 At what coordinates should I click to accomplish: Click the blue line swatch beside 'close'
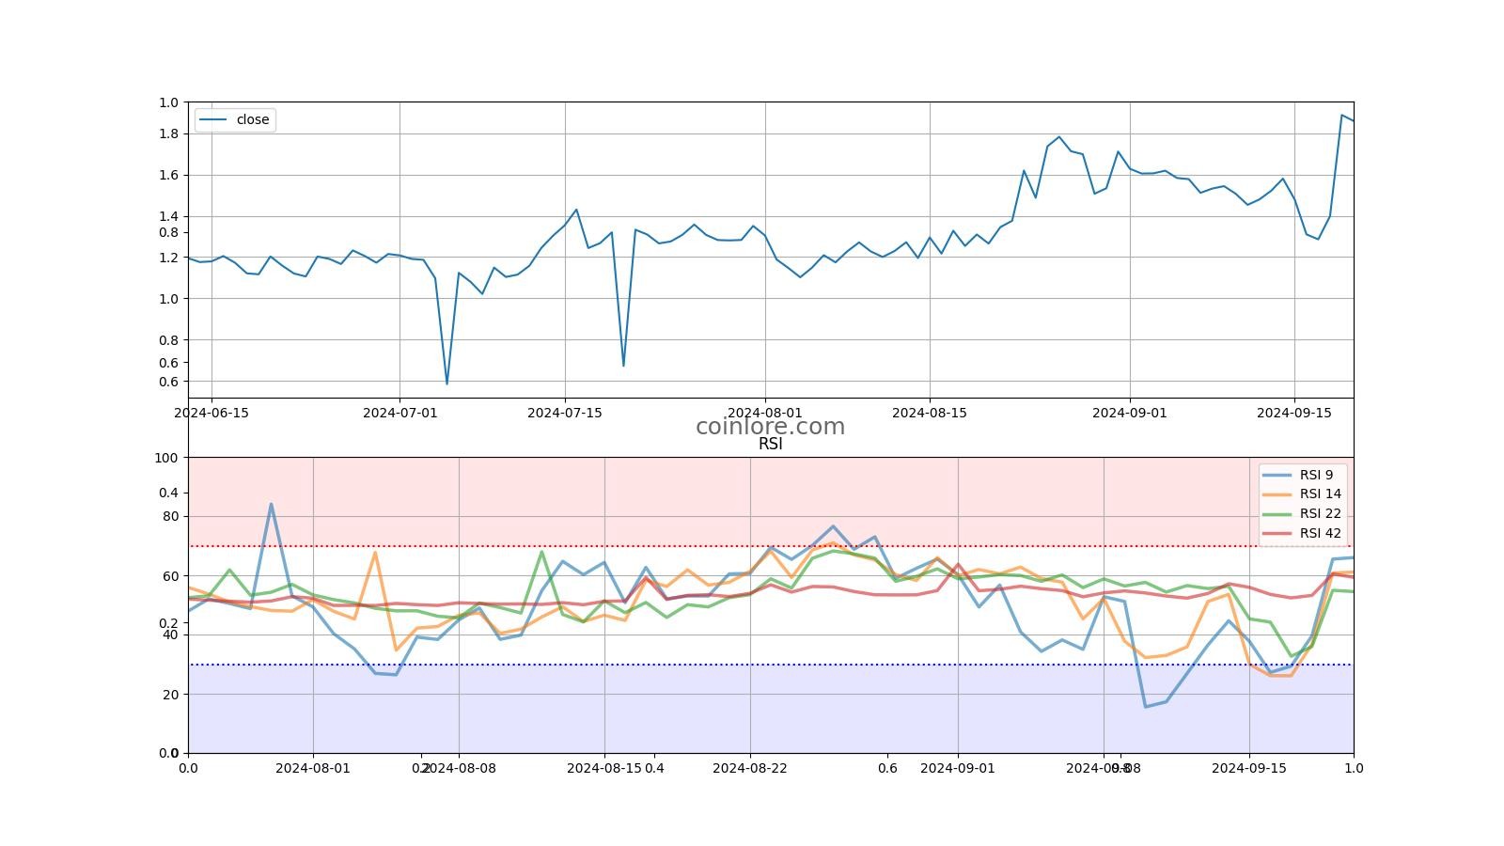pos(213,119)
